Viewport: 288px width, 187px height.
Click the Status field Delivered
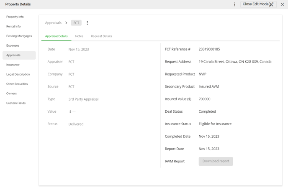click(x=76, y=124)
